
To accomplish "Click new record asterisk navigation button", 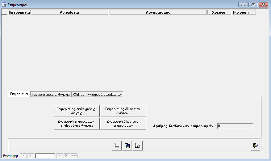I will (74, 156).
